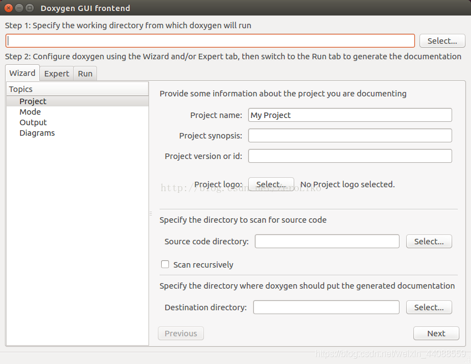The image size is (471, 364).
Task: Click Select next to Source code directory
Action: [x=429, y=241]
